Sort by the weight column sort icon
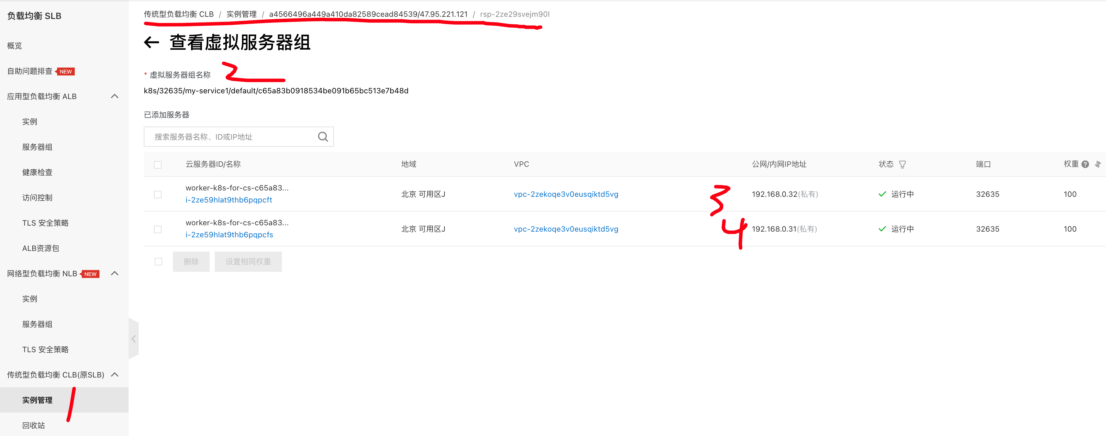The height and width of the screenshot is (436, 1106). [x=1097, y=164]
